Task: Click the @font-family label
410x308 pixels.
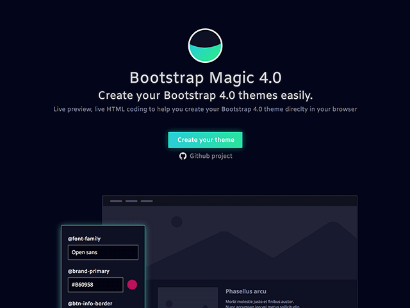Action: pyautogui.click(x=85, y=239)
